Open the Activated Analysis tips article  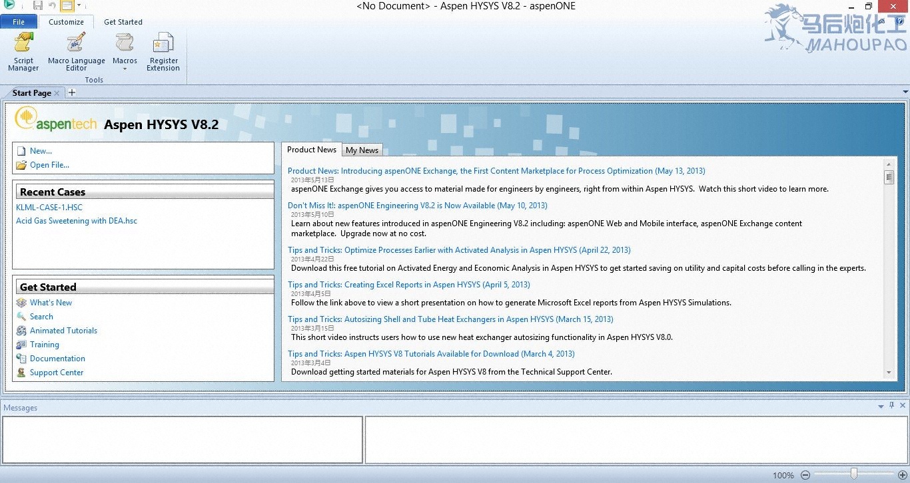point(459,250)
